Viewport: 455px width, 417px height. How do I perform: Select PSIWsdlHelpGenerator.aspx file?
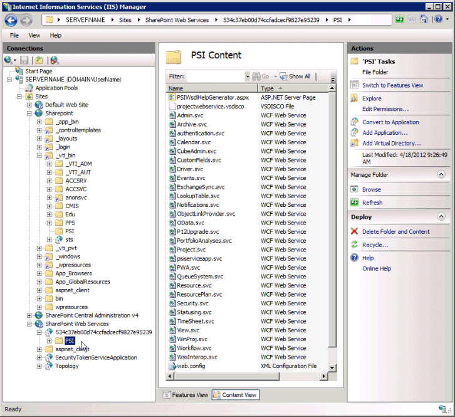point(213,98)
